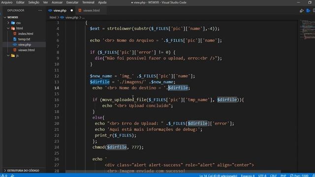
Task: Click $ext variable on line 4
Action: pyautogui.click(x=94, y=29)
